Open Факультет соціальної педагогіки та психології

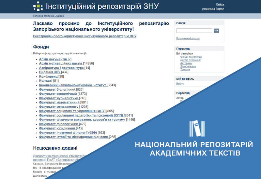pyautogui.click(x=81, y=115)
